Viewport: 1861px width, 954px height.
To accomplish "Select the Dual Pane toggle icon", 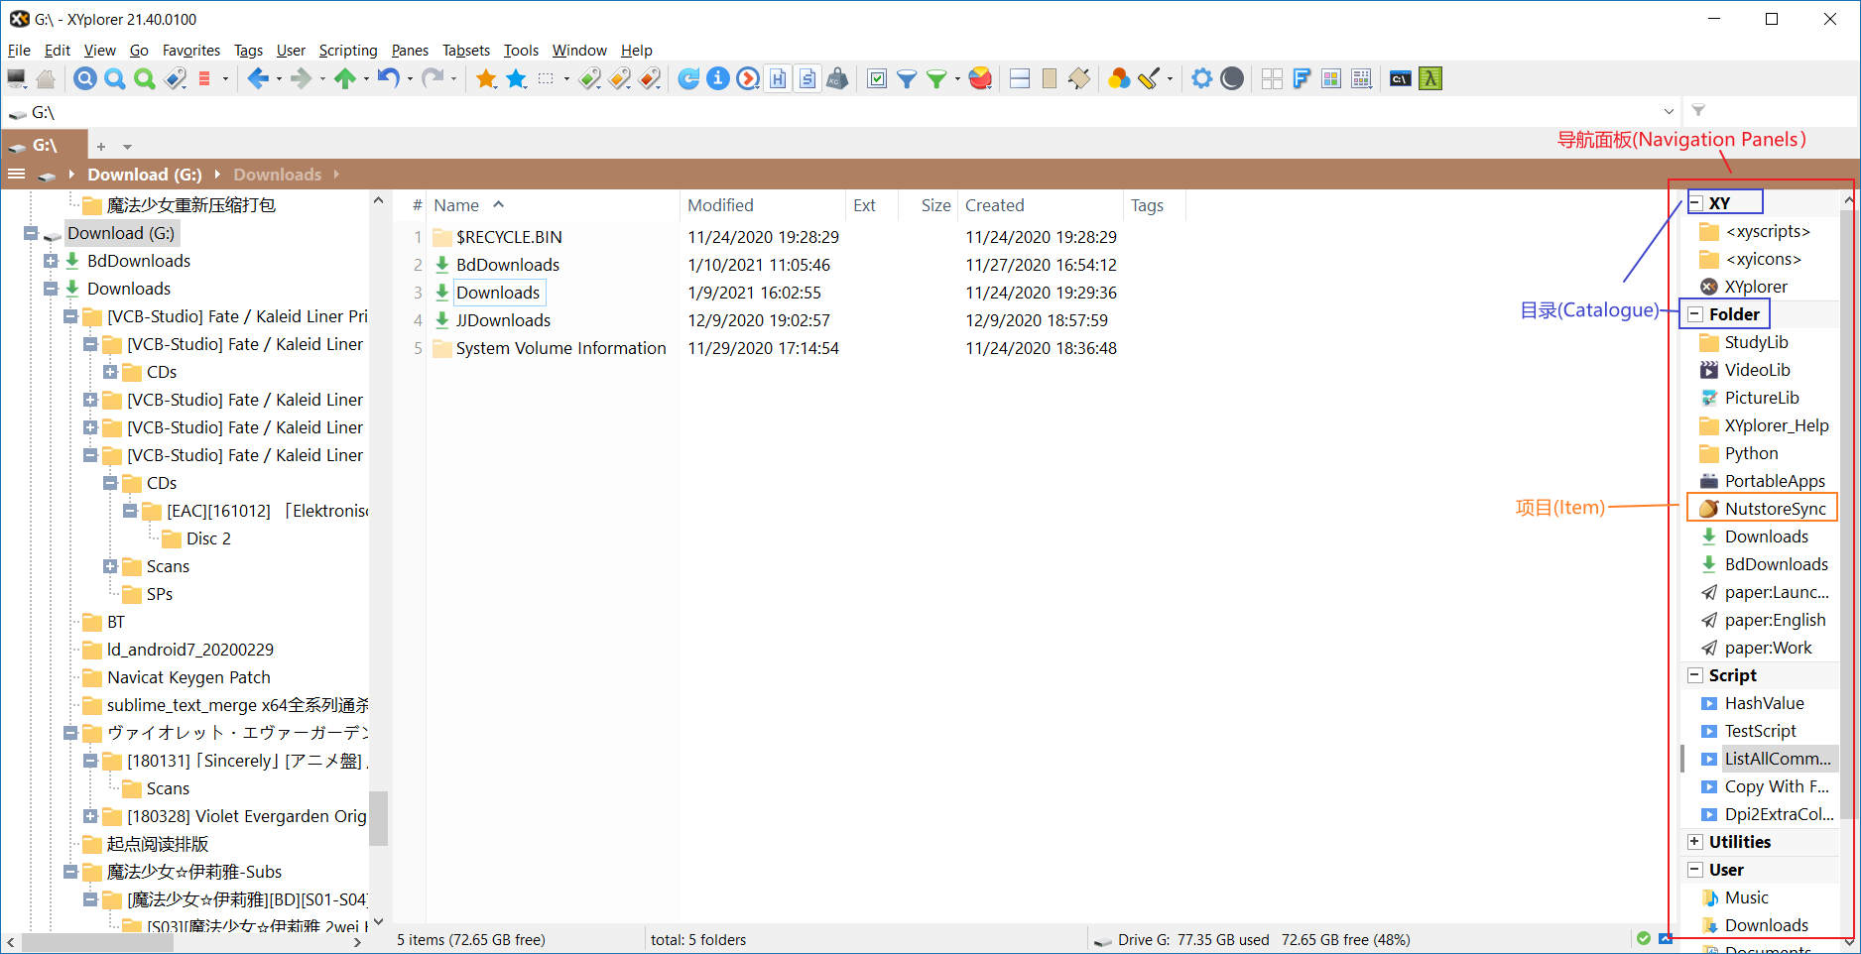I will [1019, 78].
